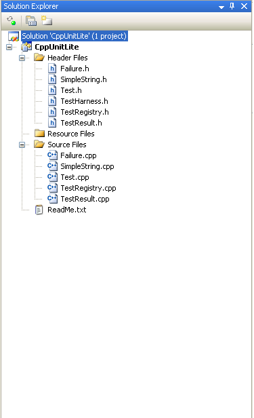The width and height of the screenshot is (254, 418).
Task: Open the Window Position dropdown arrow
Action: (x=221, y=7)
